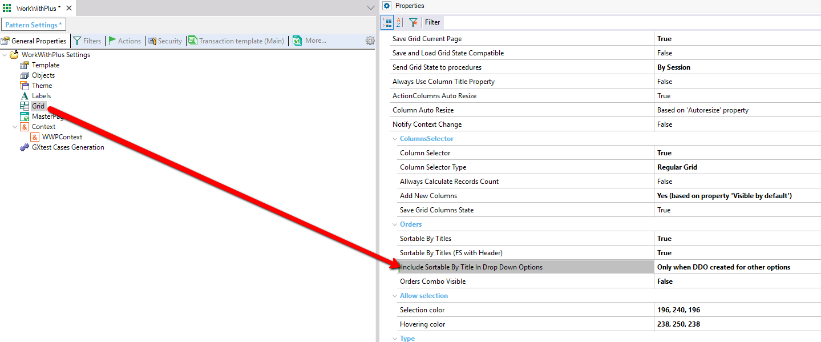821x342 pixels.
Task: Click the settings gear icon
Action: pos(370,41)
